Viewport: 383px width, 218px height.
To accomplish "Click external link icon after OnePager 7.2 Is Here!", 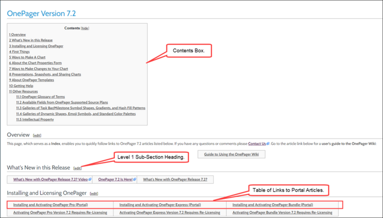I will click(135, 179).
